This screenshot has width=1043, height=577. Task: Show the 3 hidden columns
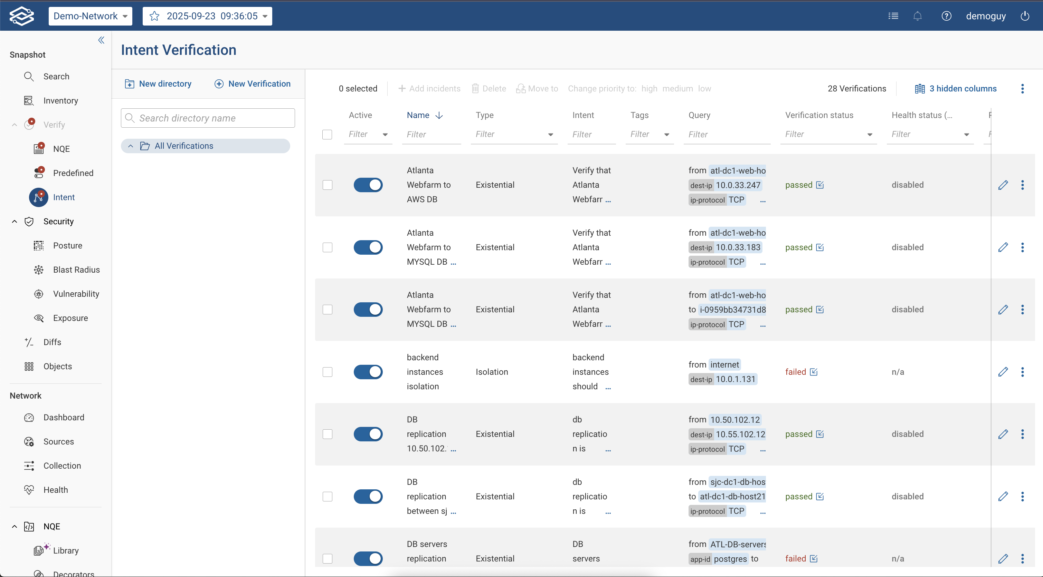point(956,89)
